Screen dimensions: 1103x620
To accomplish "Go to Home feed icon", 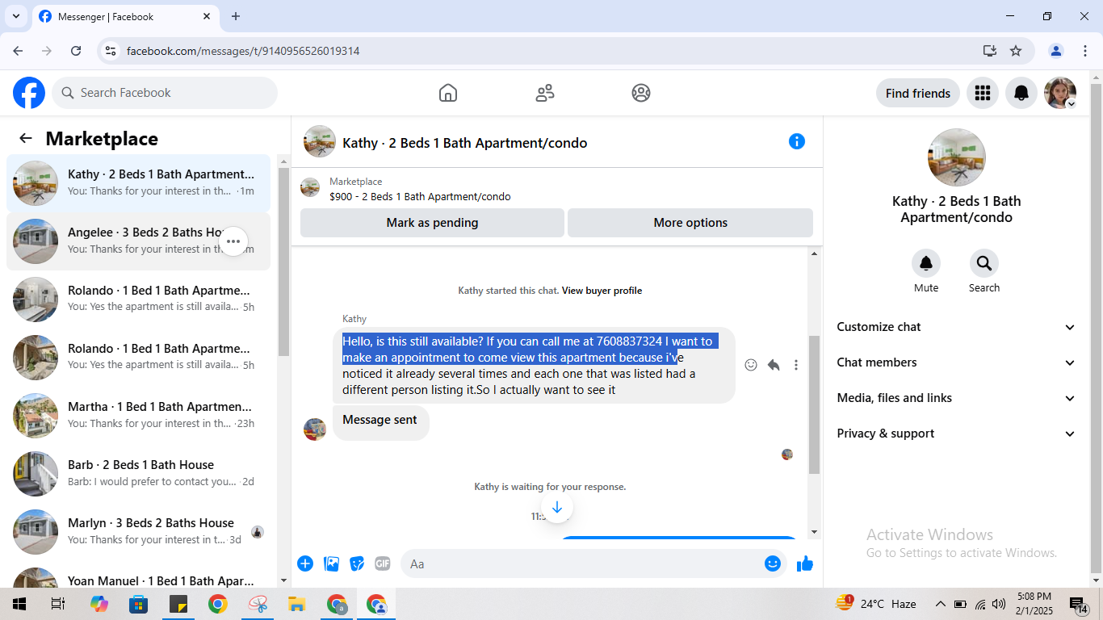I will click(448, 93).
